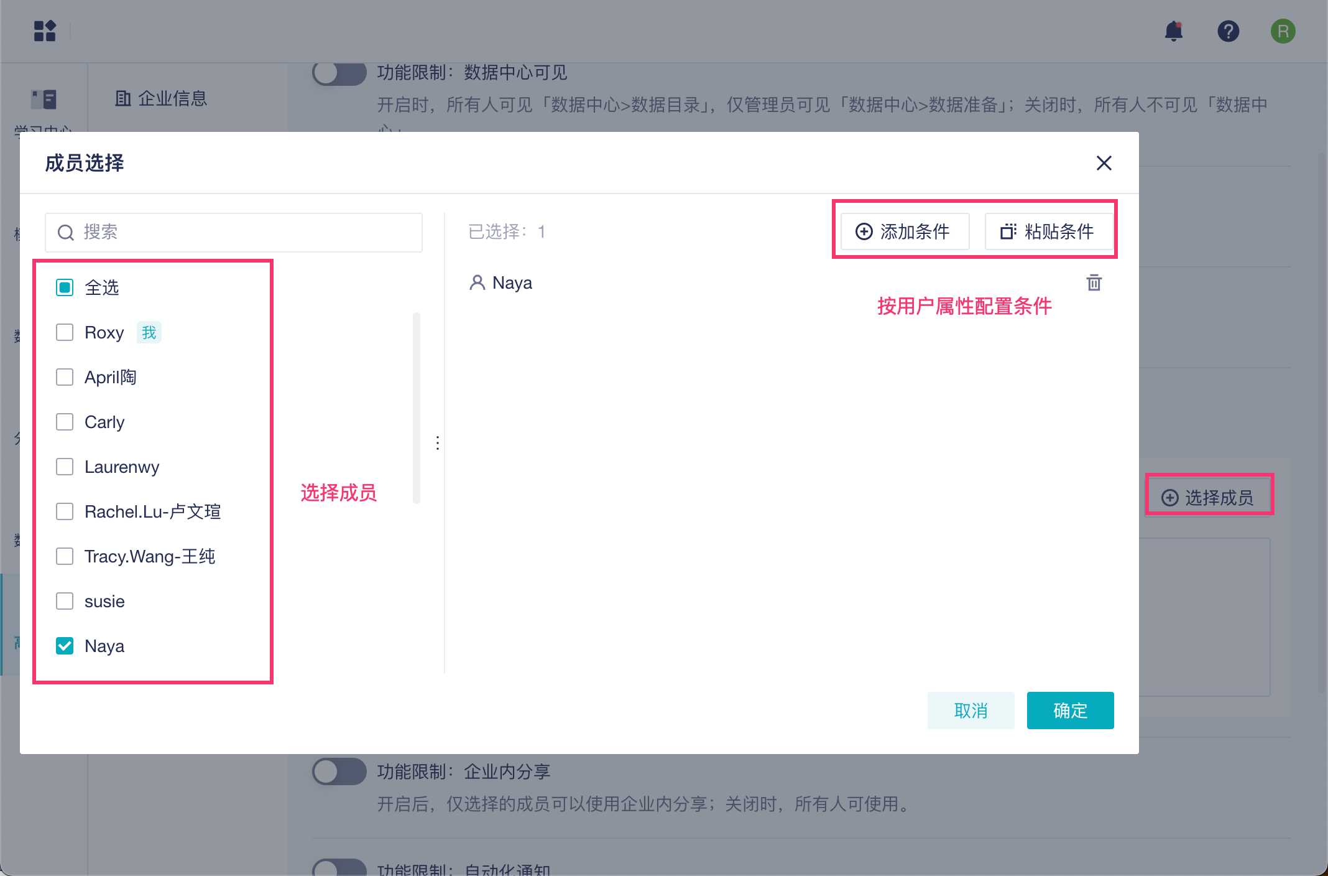The width and height of the screenshot is (1328, 876).
Task: Open the user avatar R menu
Action: [1283, 31]
